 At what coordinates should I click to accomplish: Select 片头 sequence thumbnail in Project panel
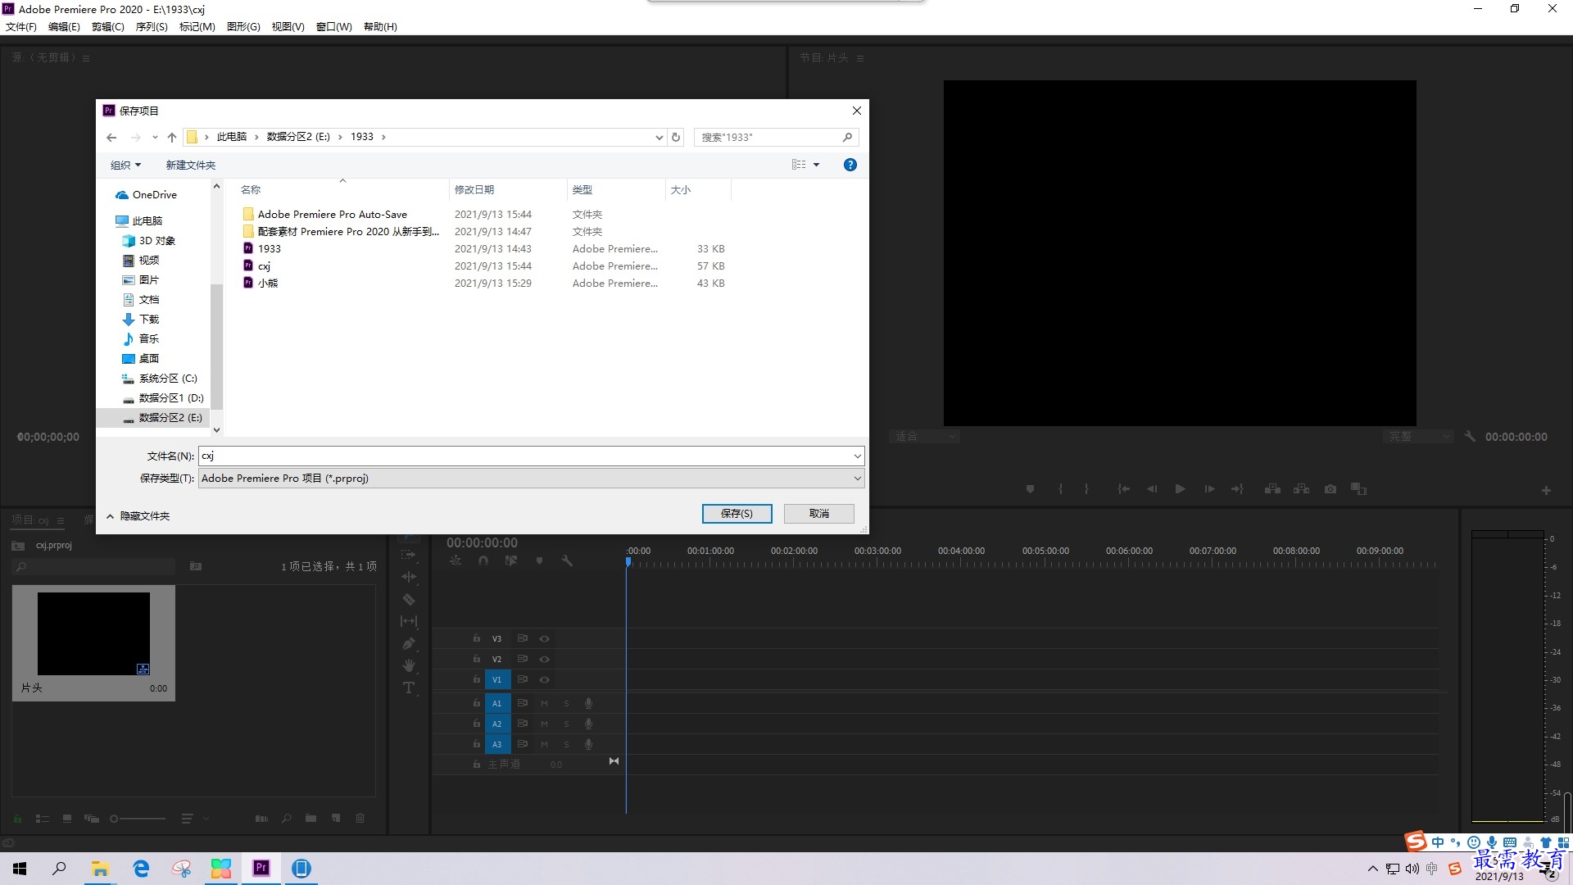point(93,633)
